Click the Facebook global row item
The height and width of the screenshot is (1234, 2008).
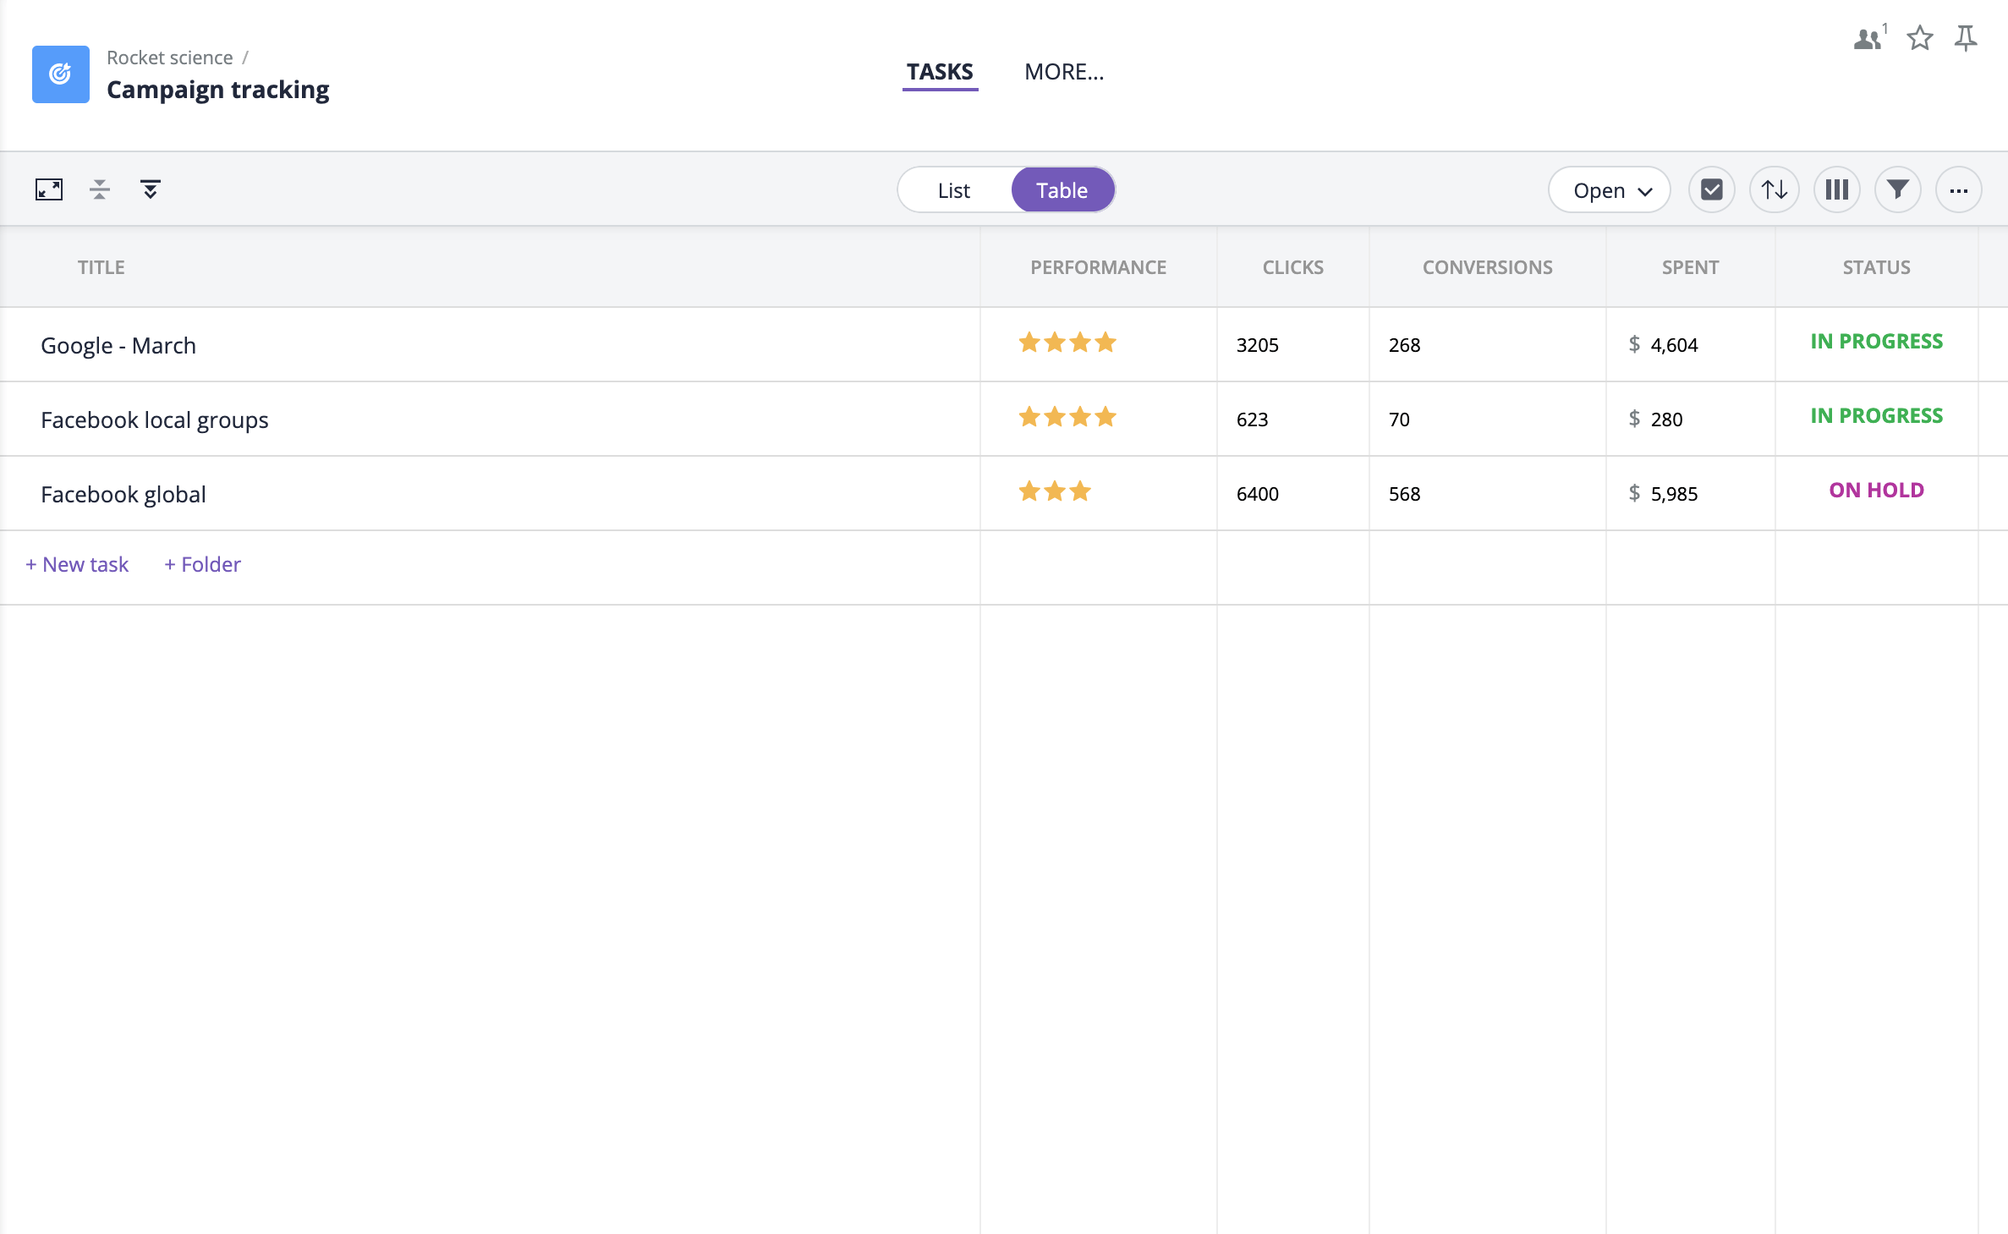122,494
